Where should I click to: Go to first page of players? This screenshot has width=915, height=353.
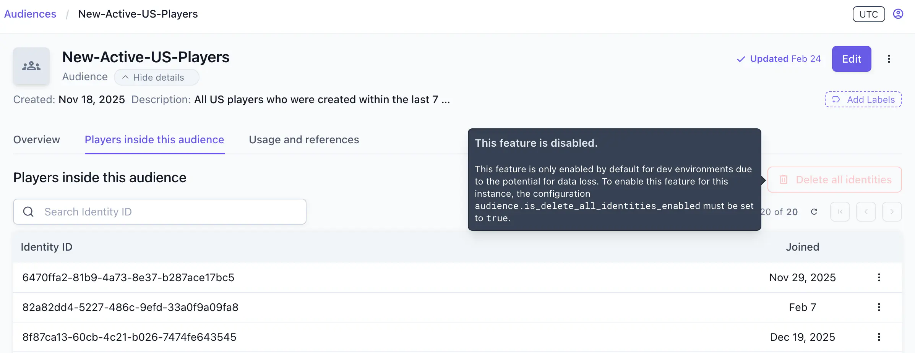(x=840, y=212)
